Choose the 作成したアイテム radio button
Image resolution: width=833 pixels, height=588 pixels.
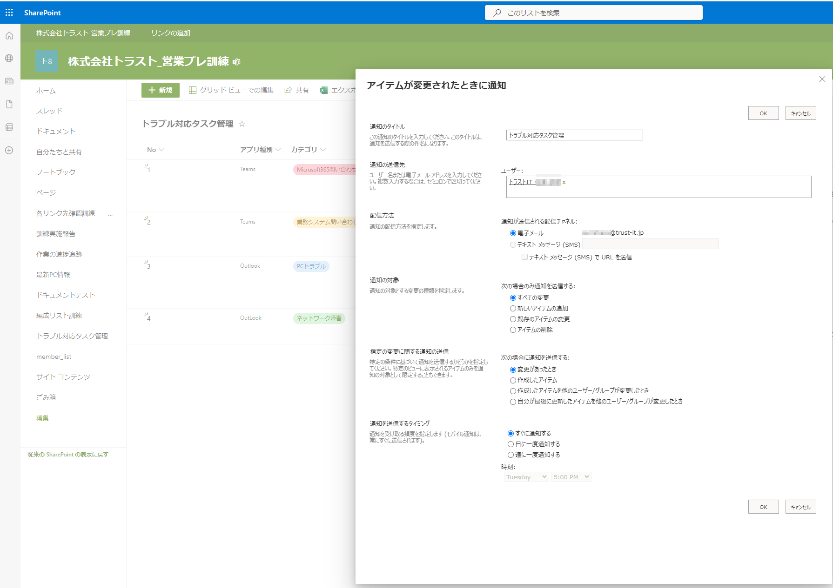[x=513, y=380]
